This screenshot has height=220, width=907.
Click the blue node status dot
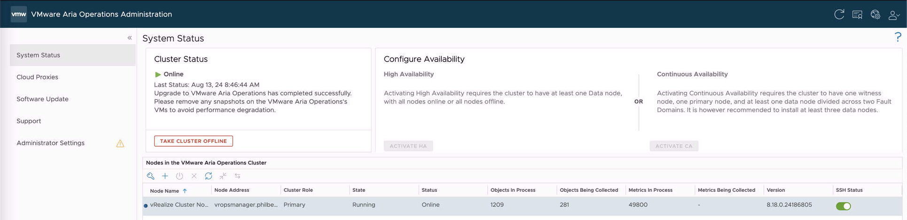[146, 206]
